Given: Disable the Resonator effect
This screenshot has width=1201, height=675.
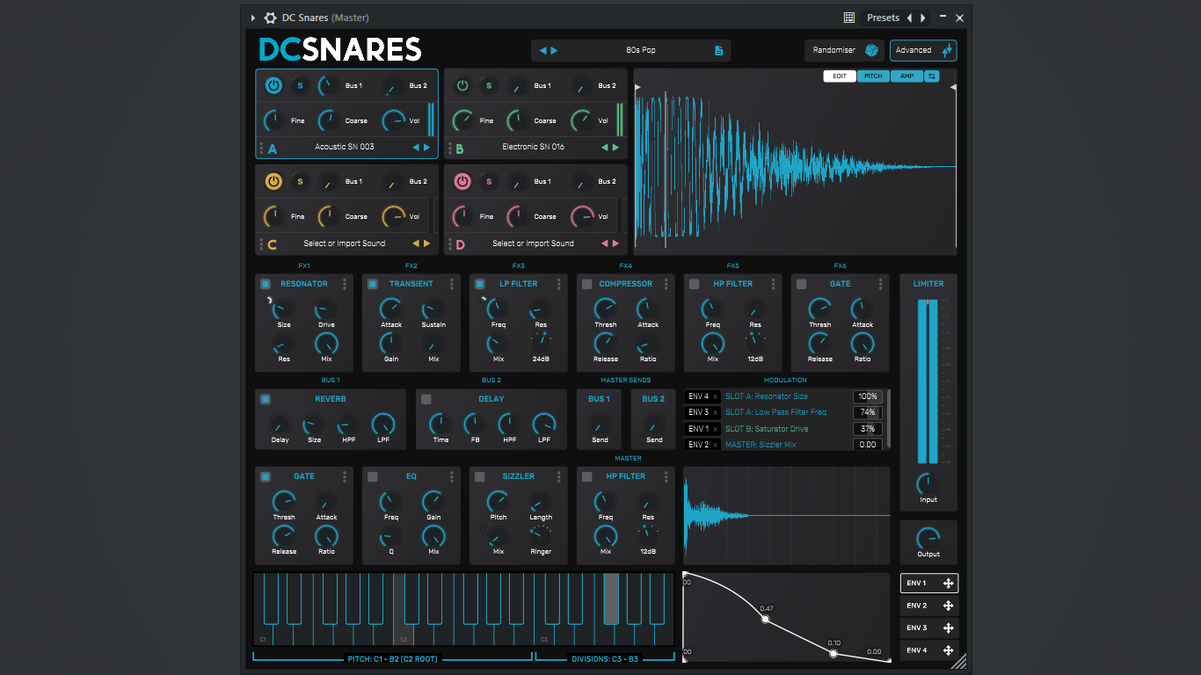Looking at the screenshot, I should point(266,284).
